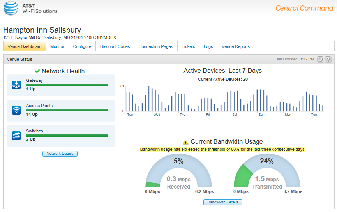337x212 pixels.
Task: Open the Venue Dashboard tab
Action: (x=25, y=46)
